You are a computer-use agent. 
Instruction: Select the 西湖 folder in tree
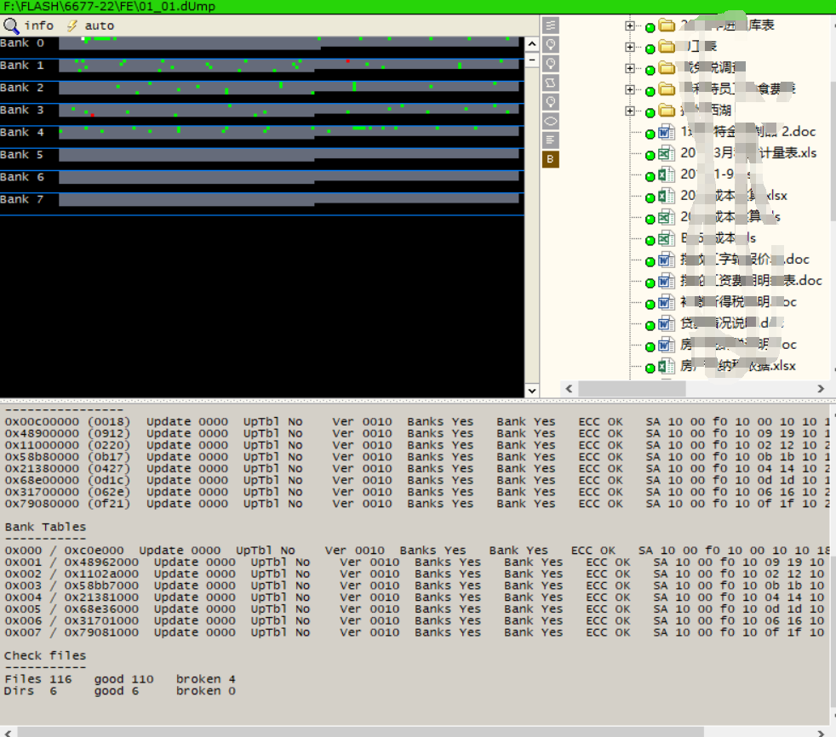point(706,111)
